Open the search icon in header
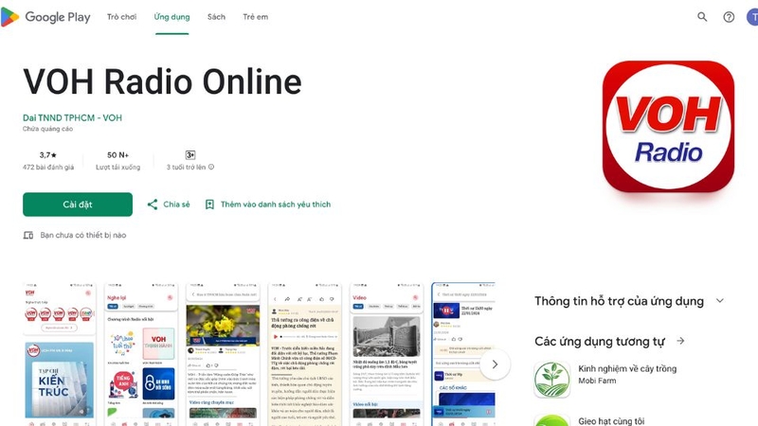 pos(702,17)
